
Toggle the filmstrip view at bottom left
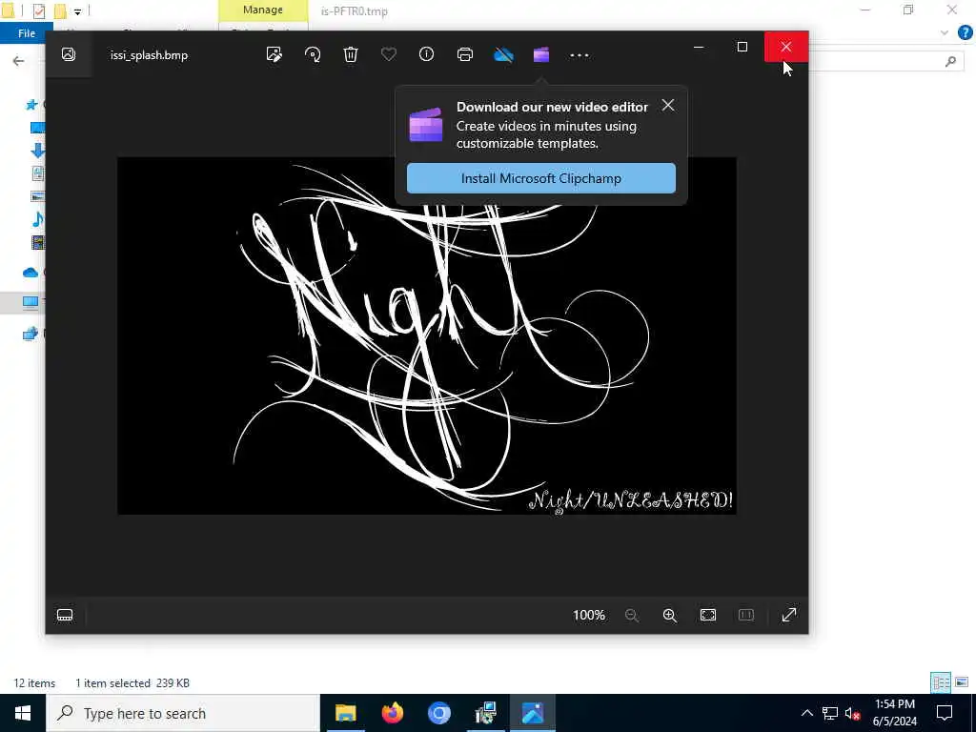coord(65,616)
